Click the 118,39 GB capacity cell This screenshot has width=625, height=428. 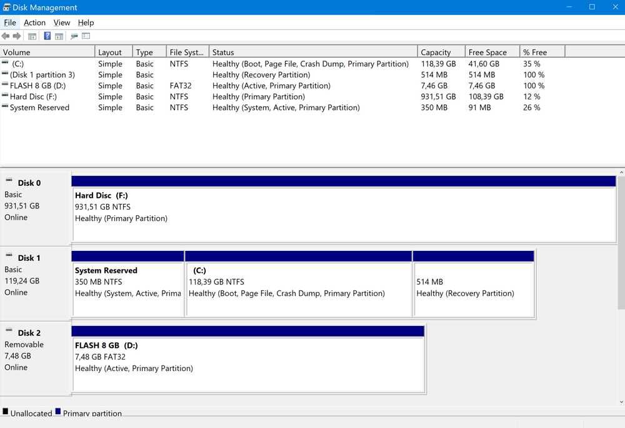coord(439,64)
